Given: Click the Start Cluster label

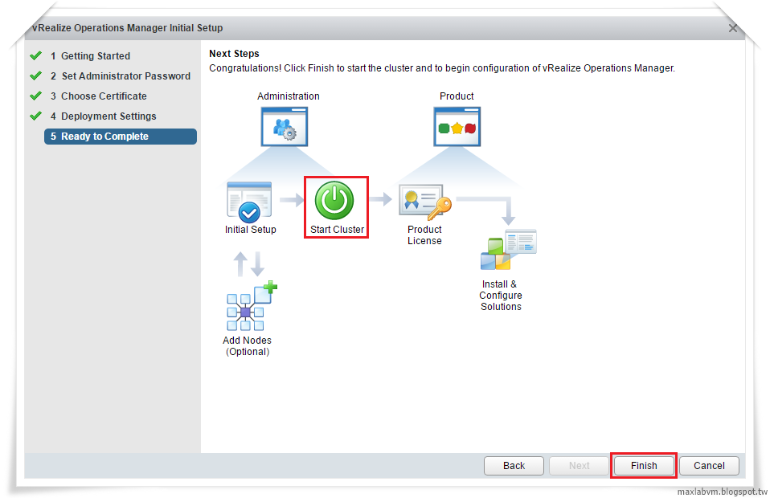Looking at the screenshot, I should tap(337, 230).
